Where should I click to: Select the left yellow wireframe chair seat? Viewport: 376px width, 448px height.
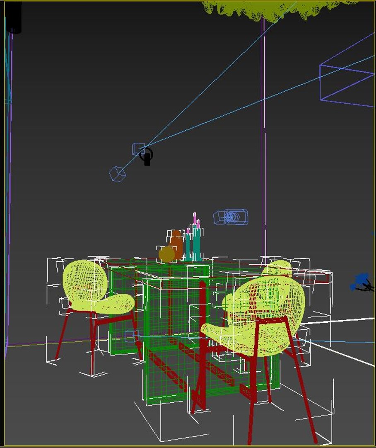[x=104, y=304]
